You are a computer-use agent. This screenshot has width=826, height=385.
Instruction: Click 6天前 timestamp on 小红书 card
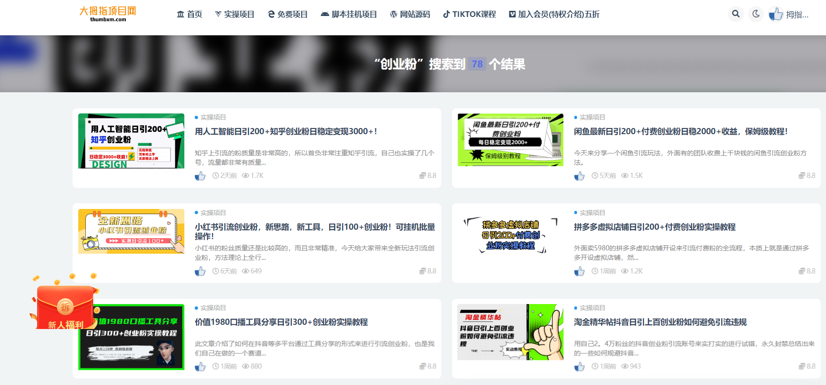225,271
